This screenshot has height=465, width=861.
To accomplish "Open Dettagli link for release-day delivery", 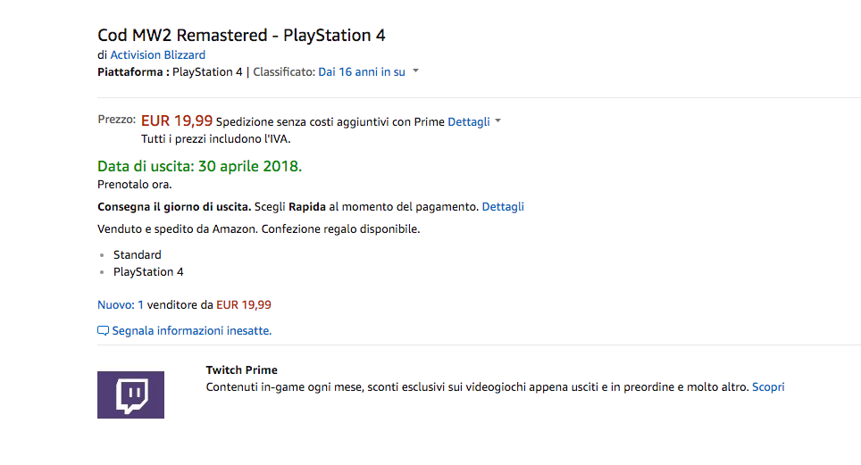I will [503, 206].
